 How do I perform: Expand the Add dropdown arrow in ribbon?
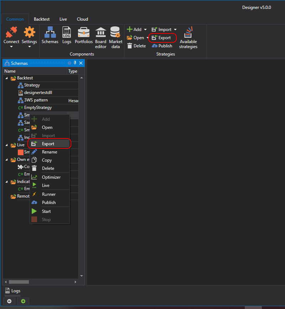pyautogui.click(x=145, y=30)
